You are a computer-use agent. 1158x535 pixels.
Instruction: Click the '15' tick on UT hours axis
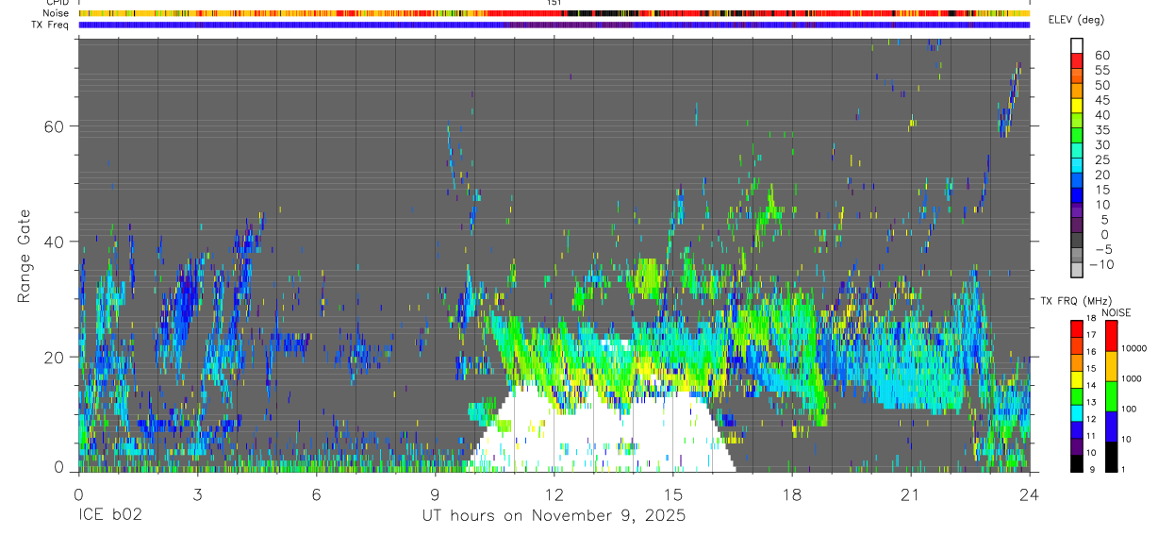pyautogui.click(x=672, y=494)
